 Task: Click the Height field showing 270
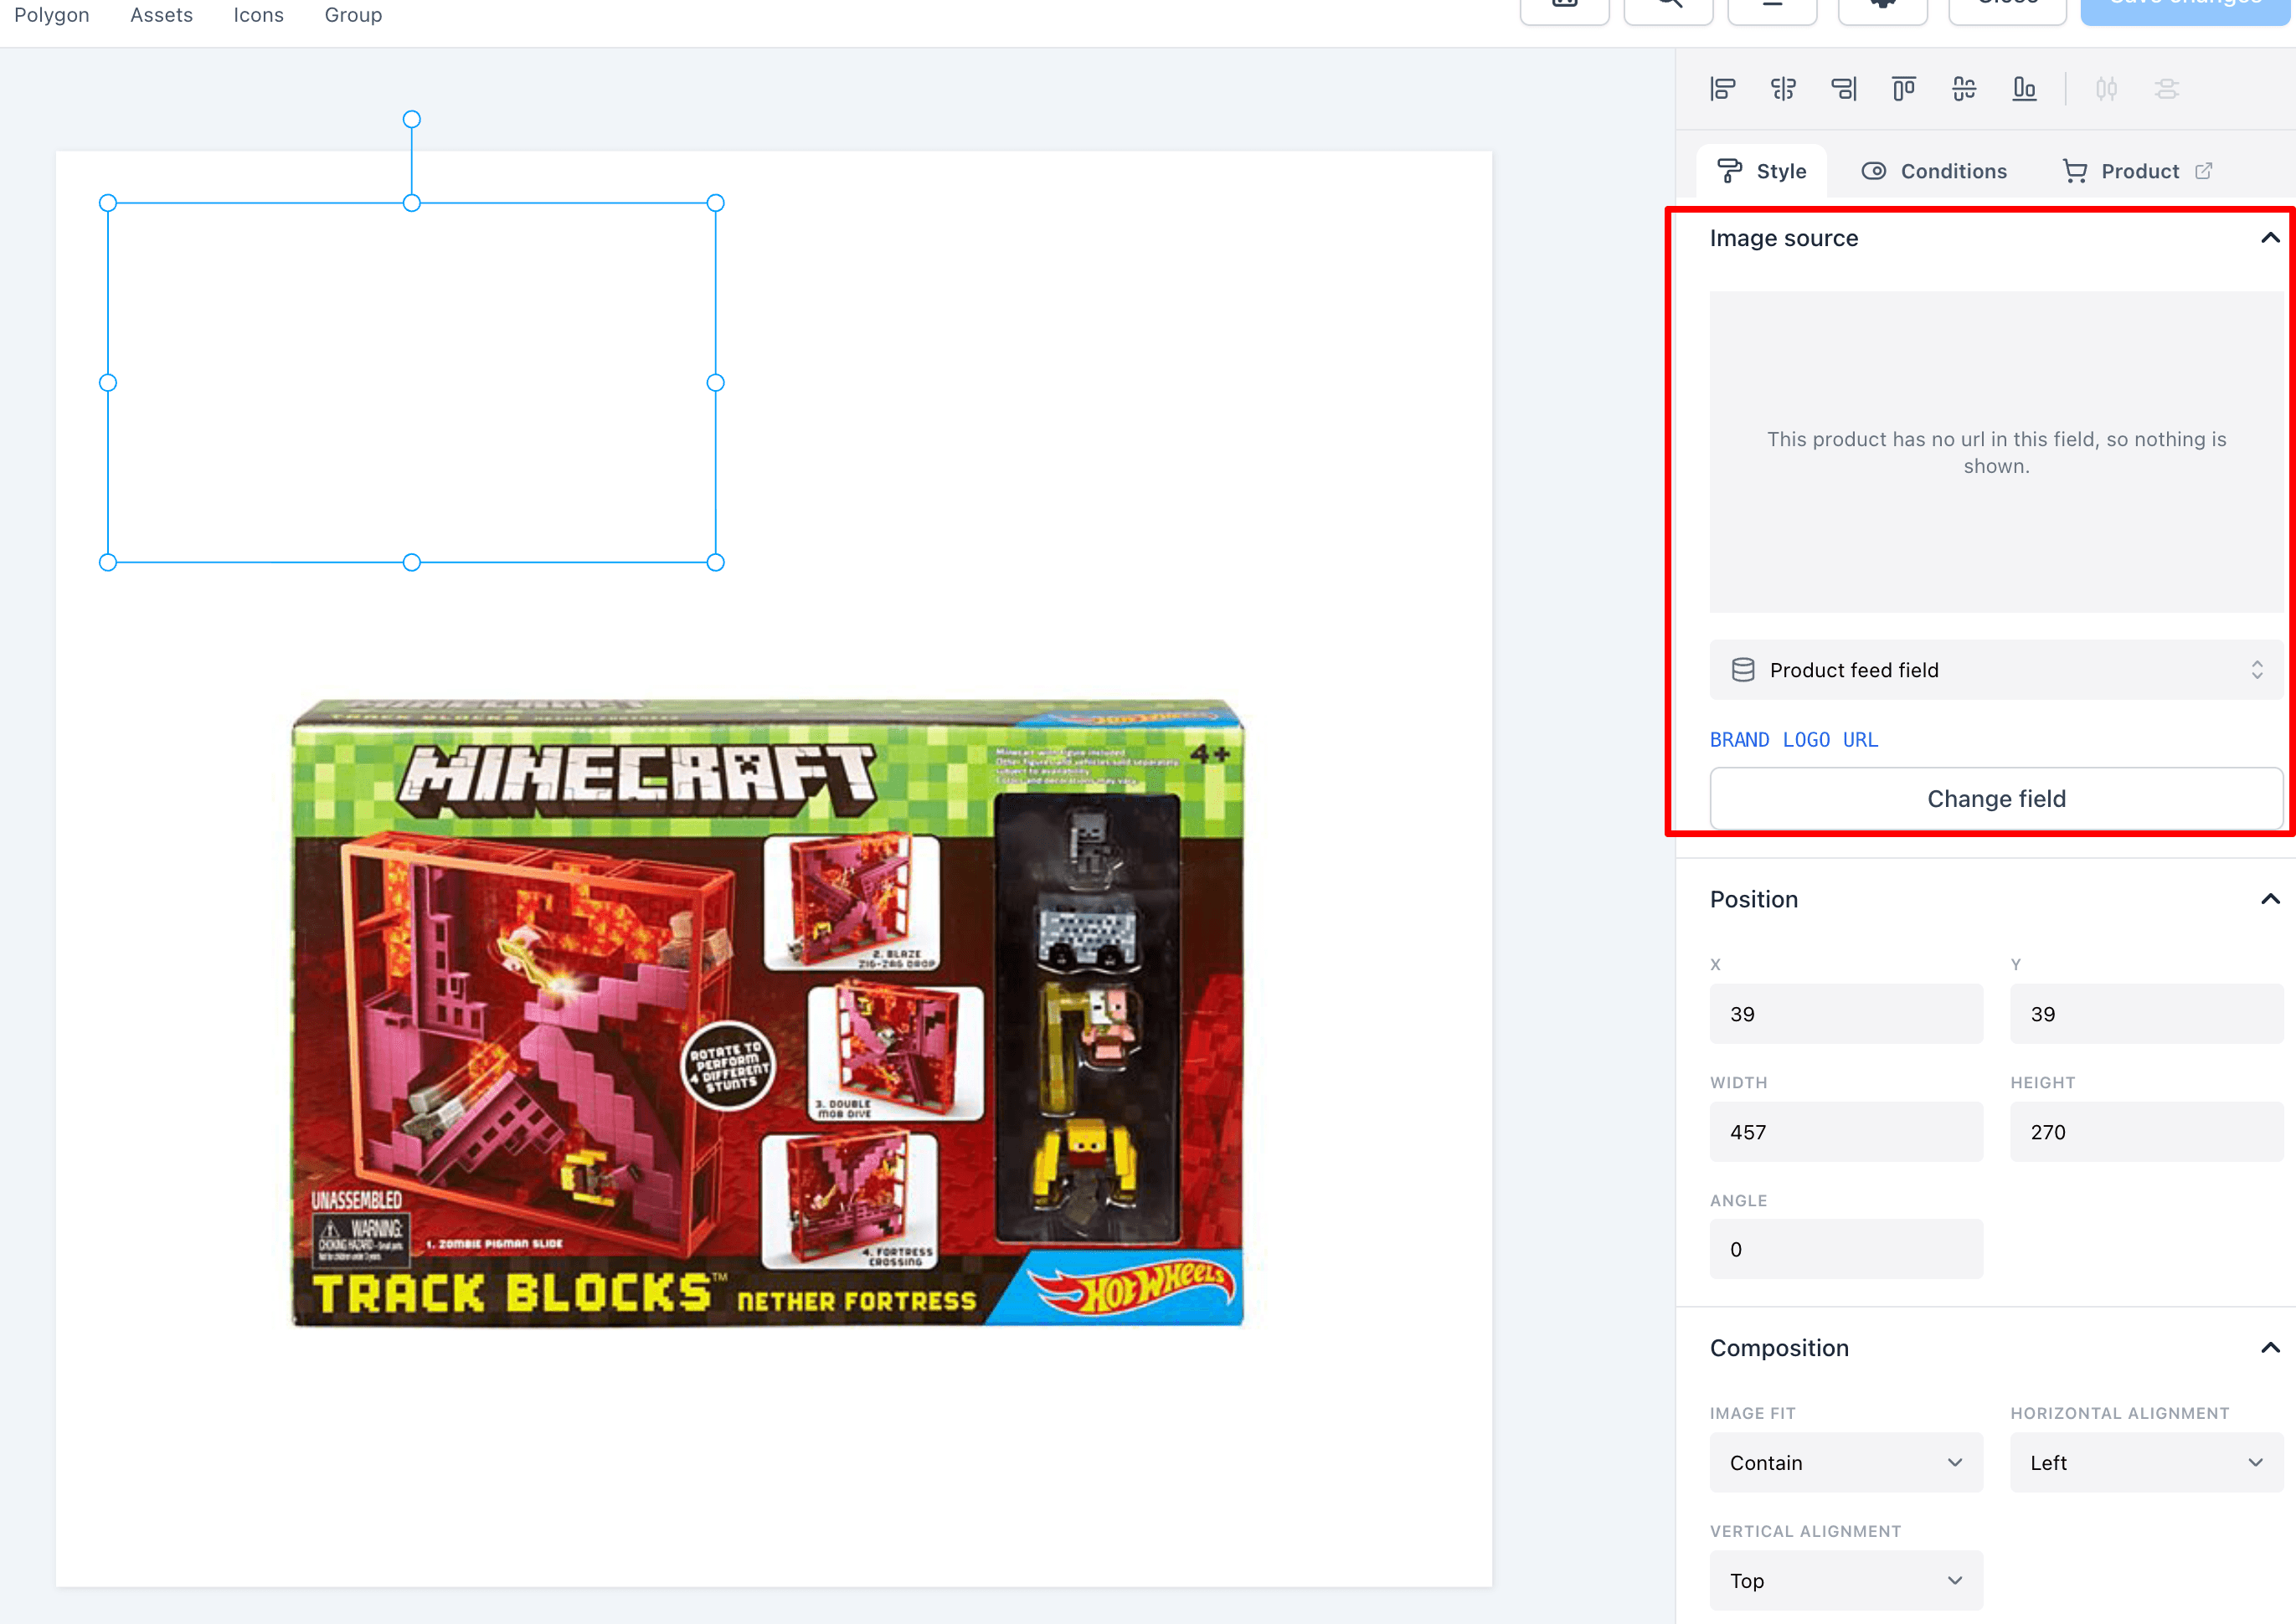(x=2147, y=1132)
